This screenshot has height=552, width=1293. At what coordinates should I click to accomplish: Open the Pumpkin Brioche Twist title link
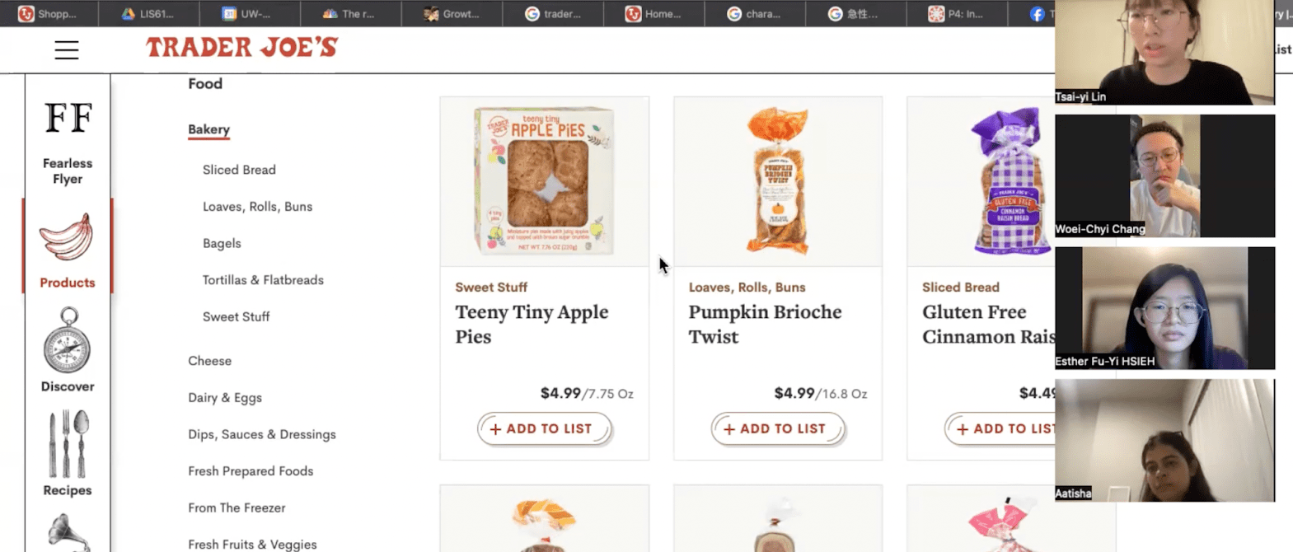765,324
